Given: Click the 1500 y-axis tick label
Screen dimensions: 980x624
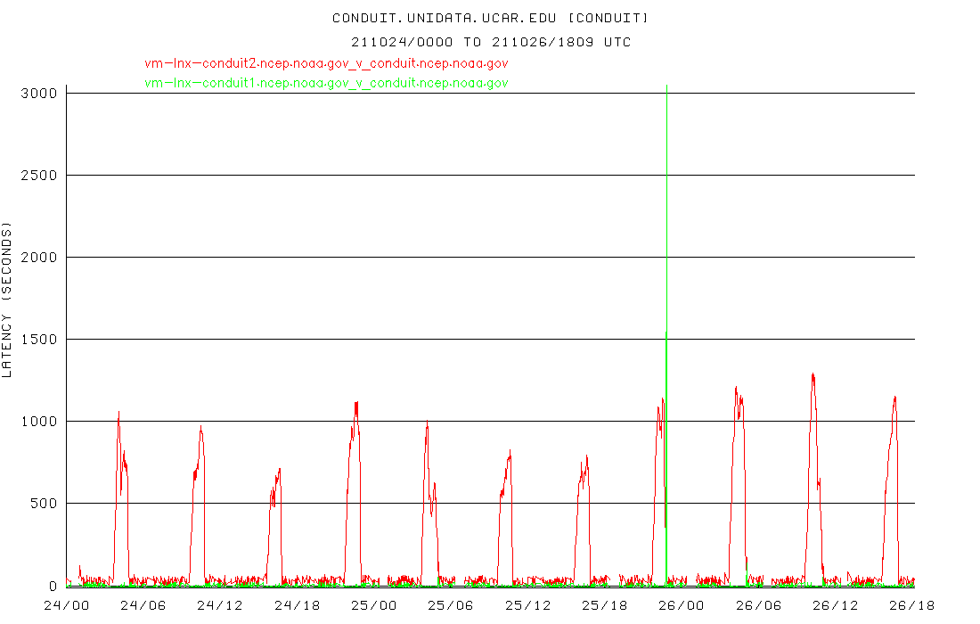Looking at the screenshot, I should tap(39, 339).
